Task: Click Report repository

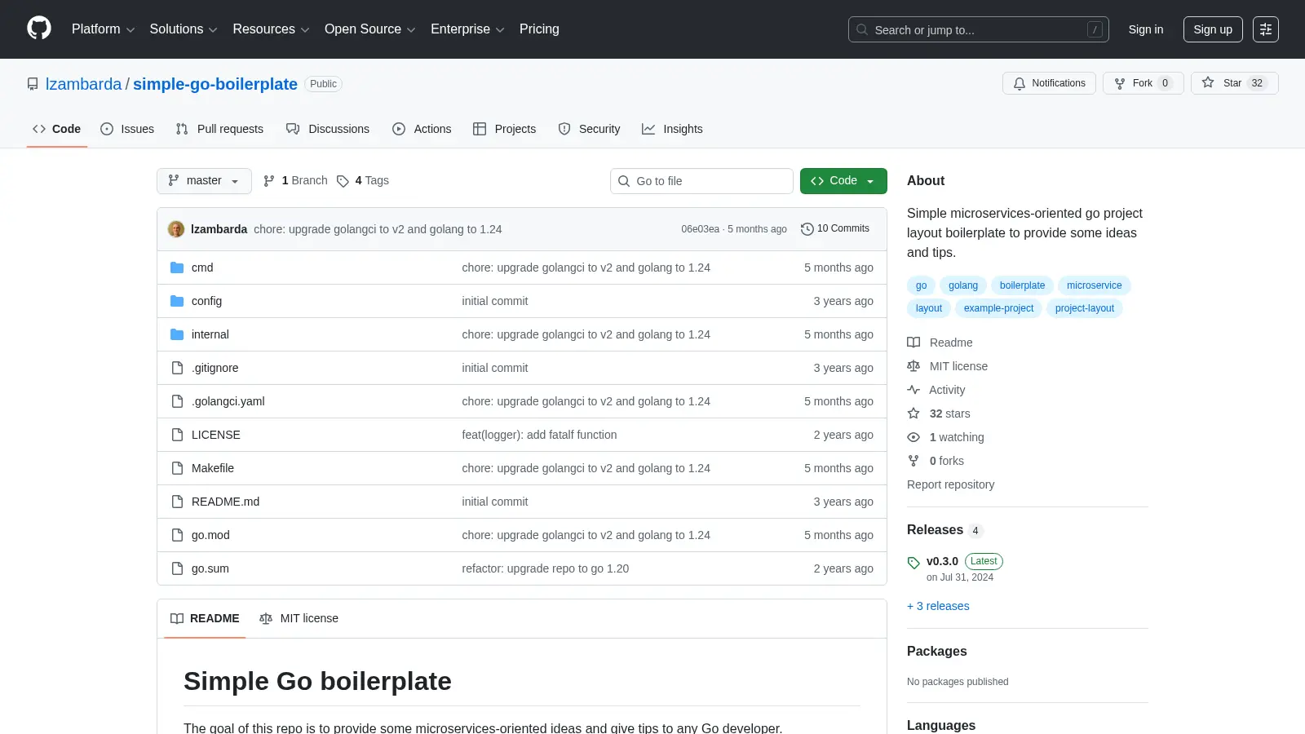Action: [950, 484]
